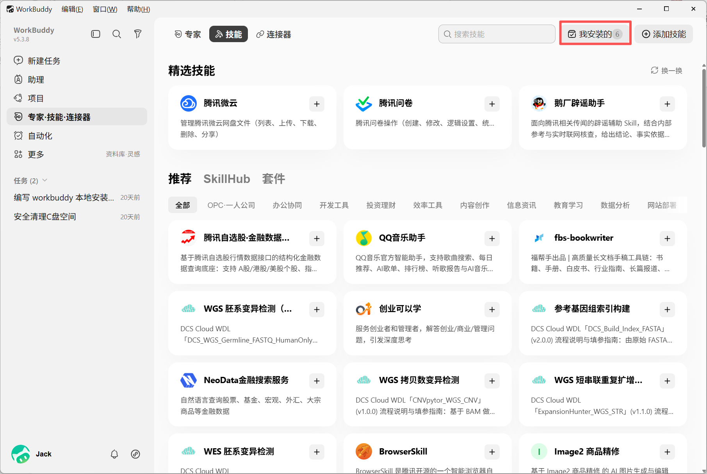Select the 套件 section tab
This screenshot has height=474, width=707.
274,179
